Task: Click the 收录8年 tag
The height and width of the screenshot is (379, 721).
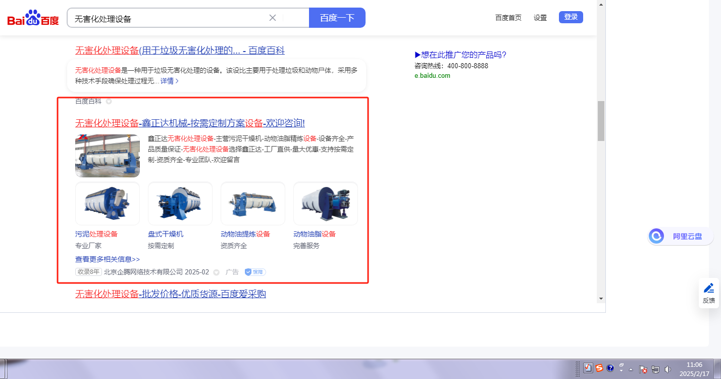Action: (x=88, y=272)
